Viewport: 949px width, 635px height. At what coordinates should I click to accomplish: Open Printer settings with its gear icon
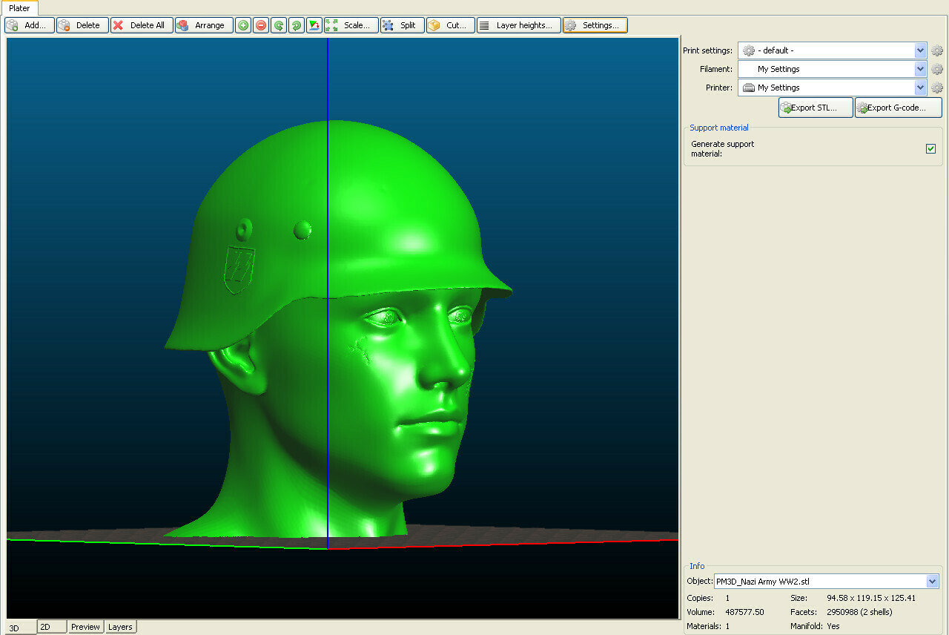click(x=936, y=87)
